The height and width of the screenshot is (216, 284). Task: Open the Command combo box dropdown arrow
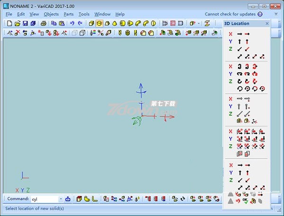click(x=61, y=199)
